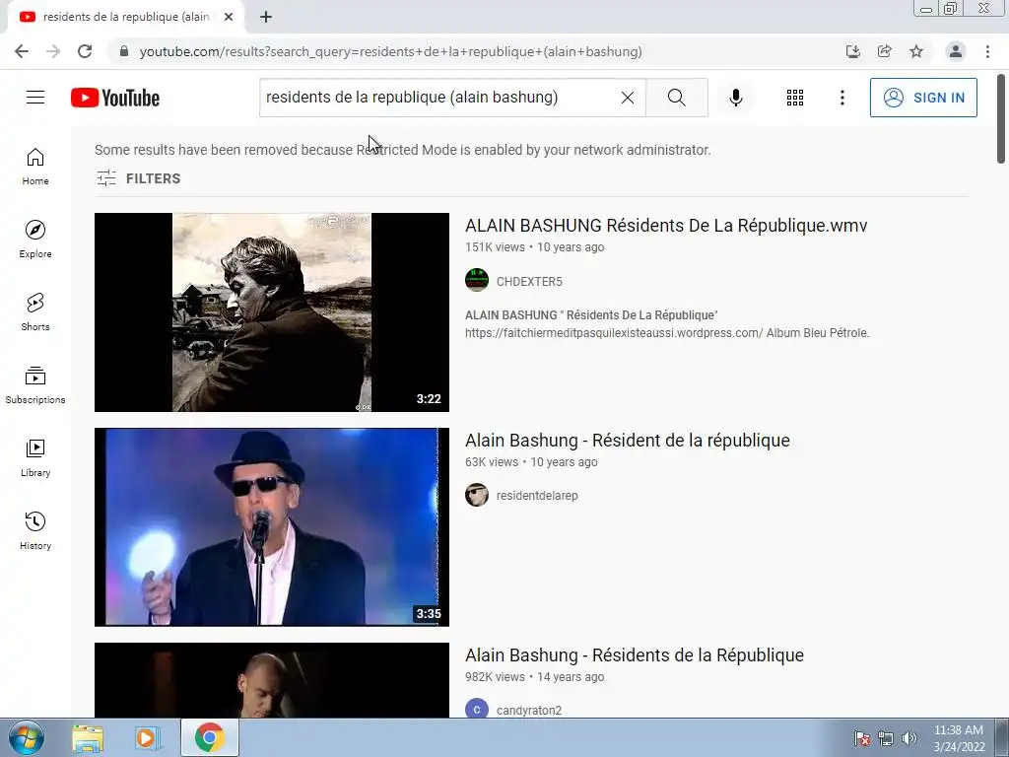Image resolution: width=1009 pixels, height=757 pixels.
Task: Click the '982K views' text
Action: (495, 677)
